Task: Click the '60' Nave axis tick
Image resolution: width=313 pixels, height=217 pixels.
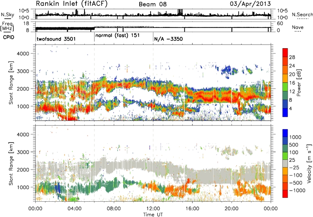Action: pos(280,24)
